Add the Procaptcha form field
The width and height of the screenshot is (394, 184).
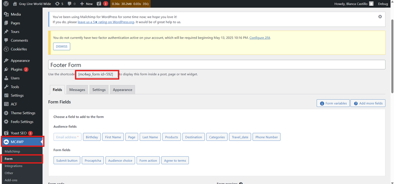click(93, 161)
